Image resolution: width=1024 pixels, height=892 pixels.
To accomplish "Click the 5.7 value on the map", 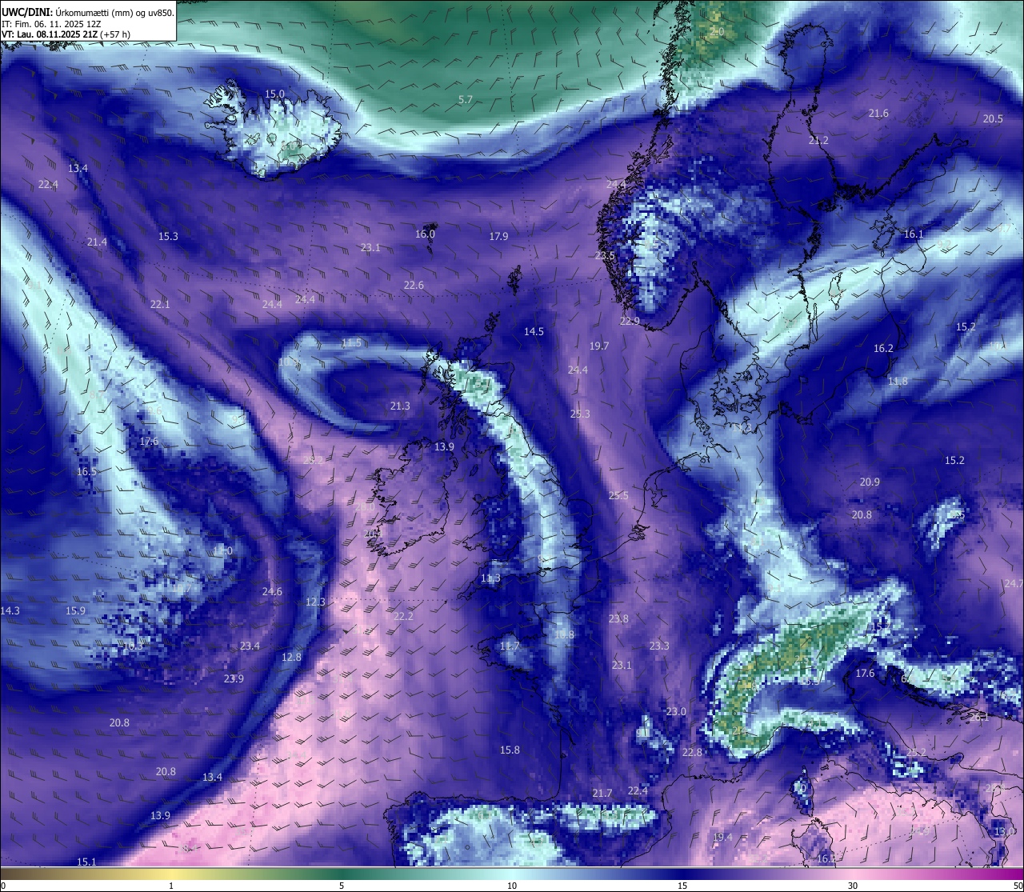I will coord(466,99).
